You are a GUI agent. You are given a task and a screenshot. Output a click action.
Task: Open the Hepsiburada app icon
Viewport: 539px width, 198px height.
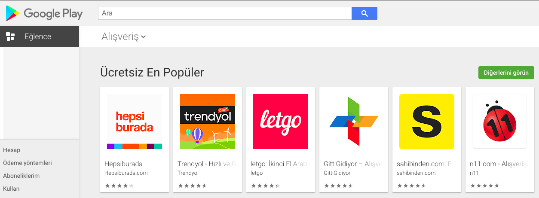(x=135, y=122)
